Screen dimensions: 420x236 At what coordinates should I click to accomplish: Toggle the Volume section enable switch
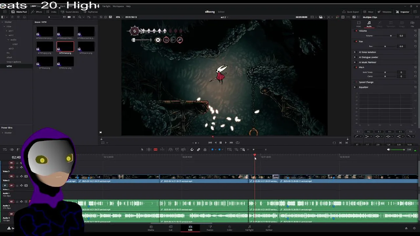tap(356, 31)
